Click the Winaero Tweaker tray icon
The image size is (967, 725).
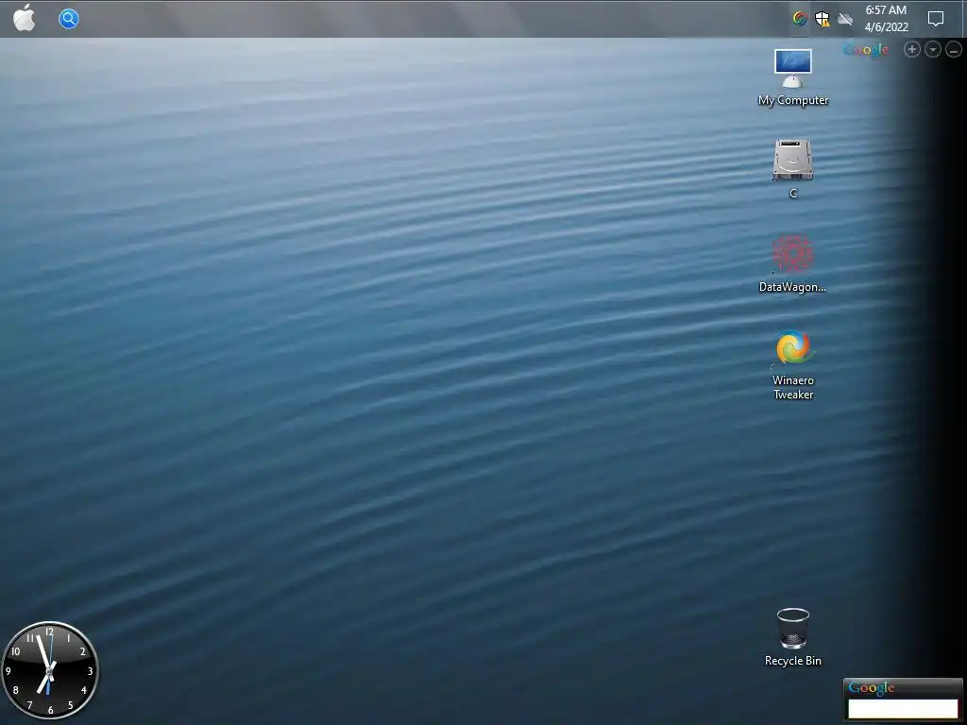point(800,19)
